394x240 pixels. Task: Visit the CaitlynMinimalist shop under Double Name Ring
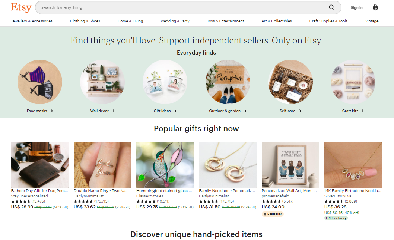89,196
